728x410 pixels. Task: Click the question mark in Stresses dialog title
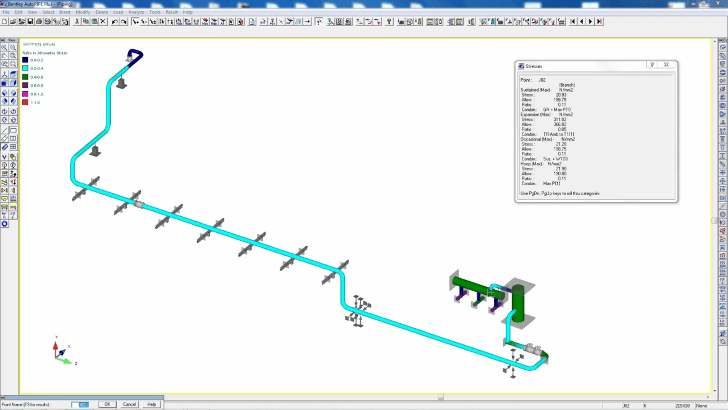click(652, 65)
